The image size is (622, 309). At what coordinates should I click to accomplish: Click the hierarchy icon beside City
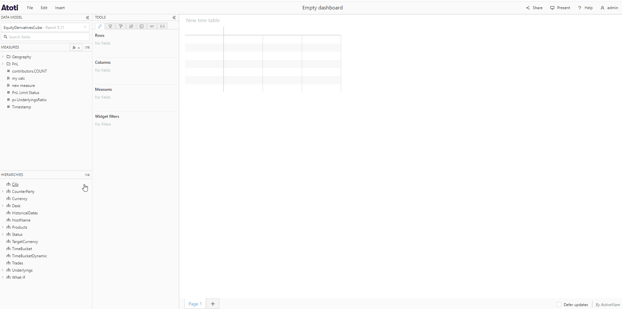[8, 184]
